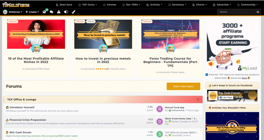The image size is (264, 140).
Task: Open the precious metals article thumbnail
Action: (103, 34)
